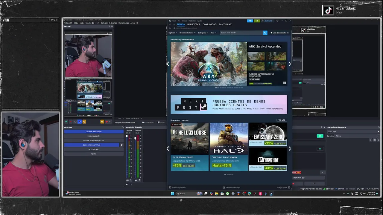Open the Editar menu in OBS
This screenshot has height=215, width=383.
click(76, 23)
